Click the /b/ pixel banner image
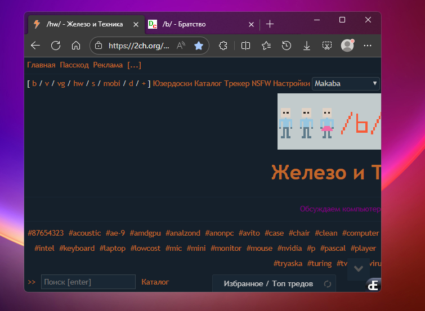The width and height of the screenshot is (425, 311). 329,121
